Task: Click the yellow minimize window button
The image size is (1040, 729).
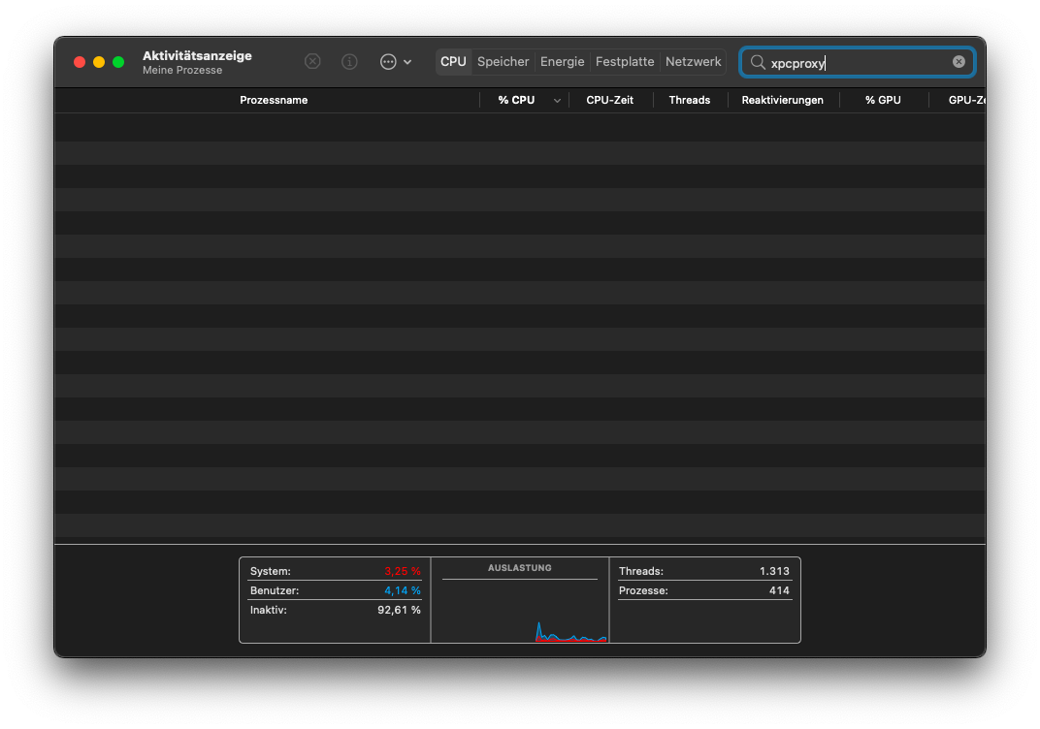Action: click(99, 62)
